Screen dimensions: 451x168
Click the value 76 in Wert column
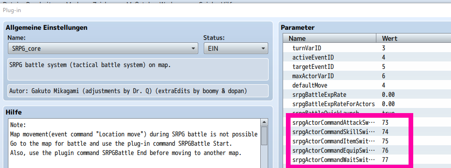(385, 150)
